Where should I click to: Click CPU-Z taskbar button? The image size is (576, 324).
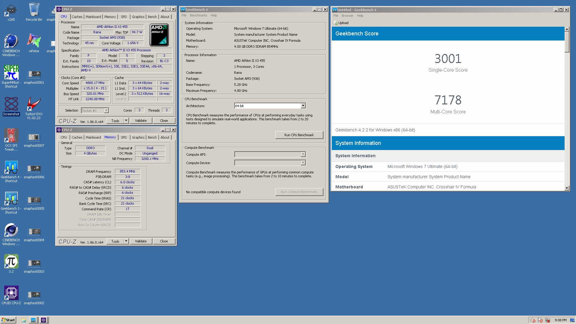[x=43, y=320]
